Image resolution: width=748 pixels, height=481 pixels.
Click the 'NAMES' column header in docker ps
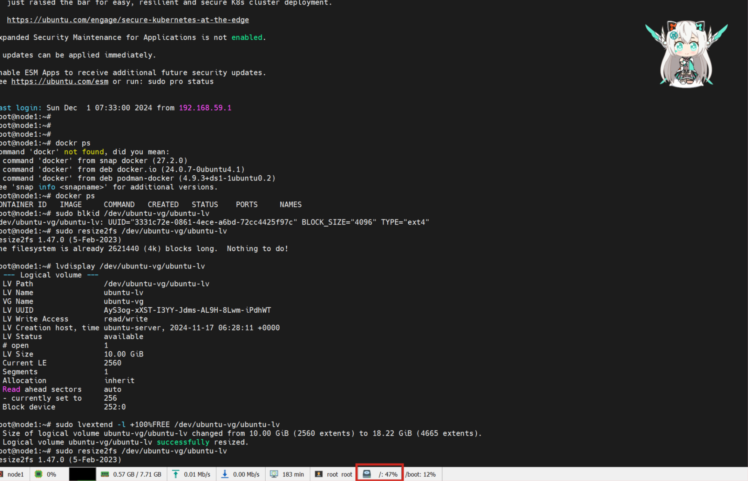coord(291,205)
